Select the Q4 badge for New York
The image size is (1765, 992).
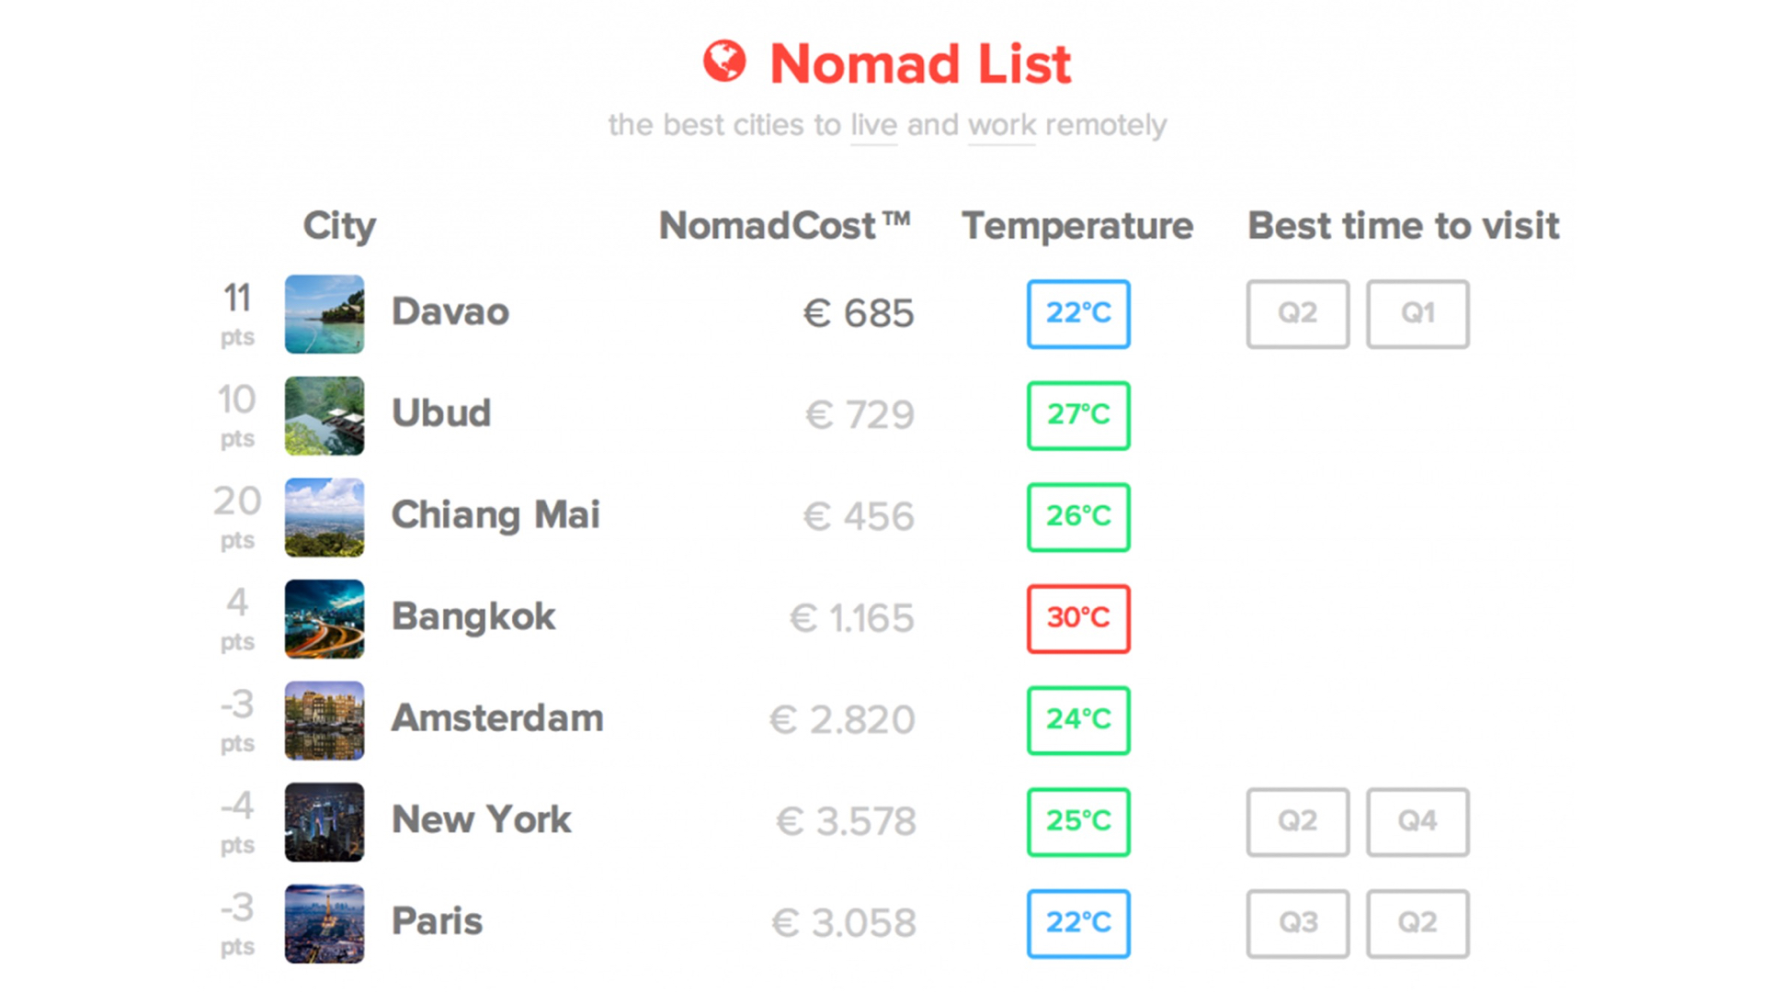tap(1418, 822)
